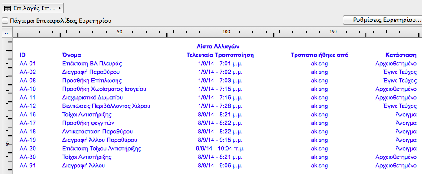Enable Πάγωμα Επικεφαλίδας Ευρετηρίου checkbox
Viewport: 422px width, 174px height.
pyautogui.click(x=4, y=21)
